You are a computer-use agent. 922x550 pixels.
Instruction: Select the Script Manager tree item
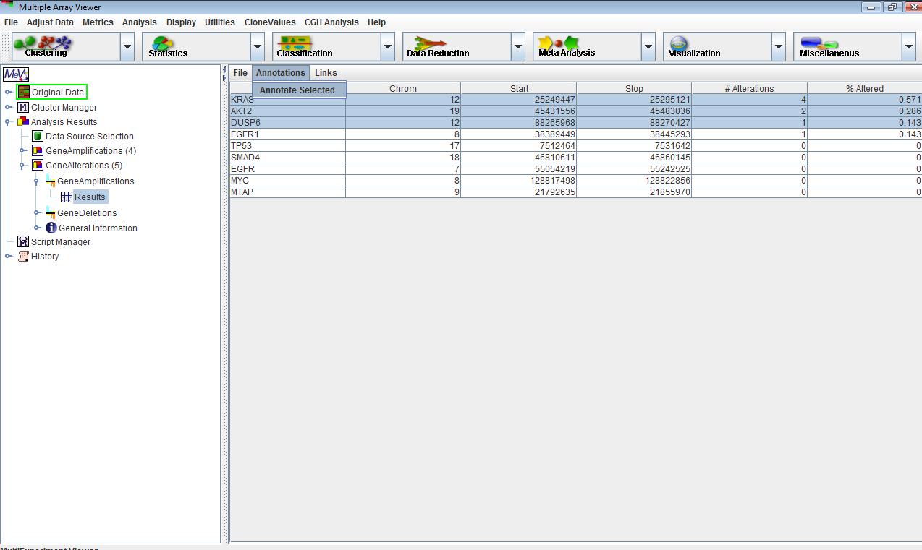pyautogui.click(x=60, y=242)
